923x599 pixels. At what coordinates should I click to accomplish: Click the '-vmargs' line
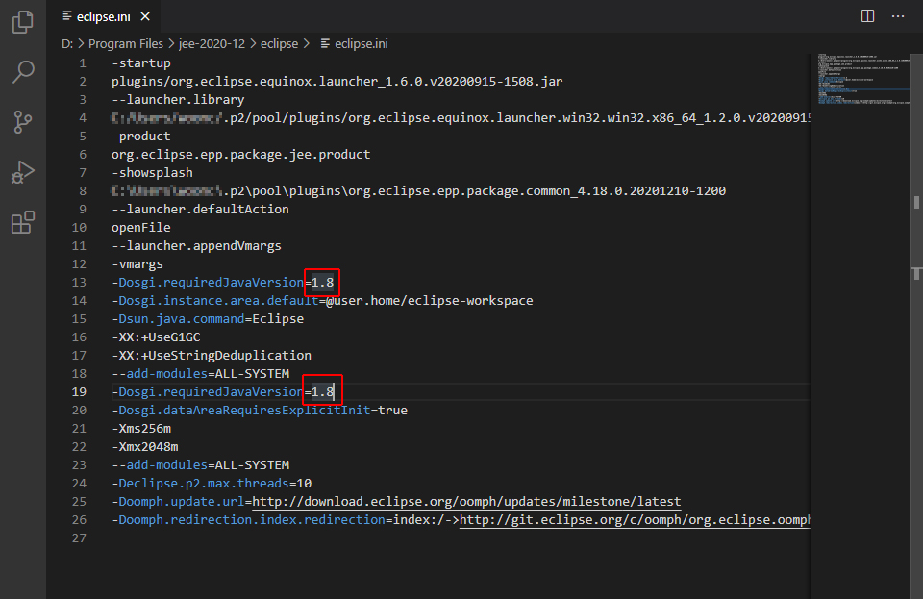pyautogui.click(x=137, y=264)
